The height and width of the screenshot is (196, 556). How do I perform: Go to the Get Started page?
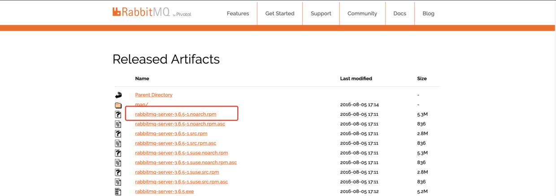280,13
